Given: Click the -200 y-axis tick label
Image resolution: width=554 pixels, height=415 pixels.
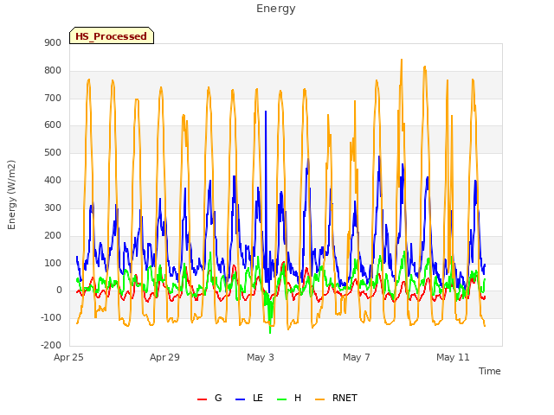Looking at the screenshot, I should tap(51, 346).
